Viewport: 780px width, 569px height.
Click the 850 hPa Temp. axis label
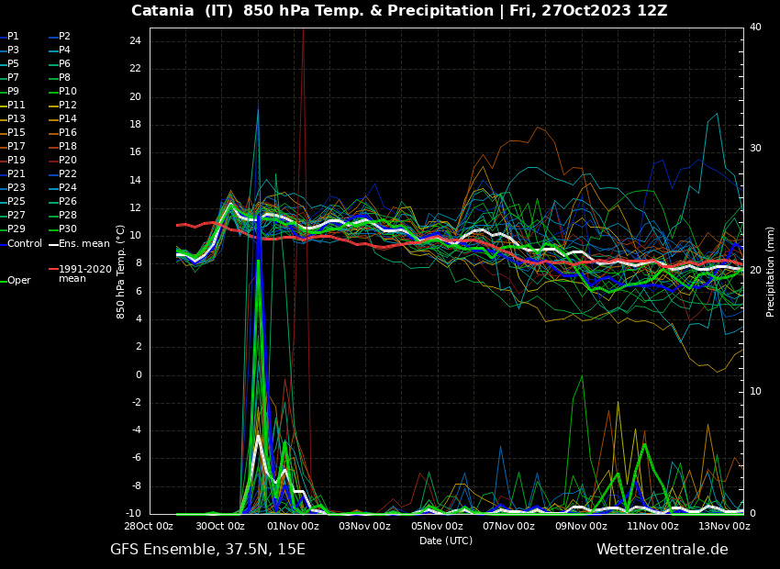pyautogui.click(x=121, y=271)
